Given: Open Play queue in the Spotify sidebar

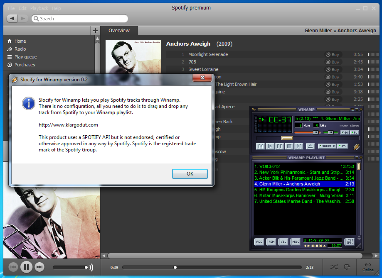Looking at the screenshot, I should point(22,57).
